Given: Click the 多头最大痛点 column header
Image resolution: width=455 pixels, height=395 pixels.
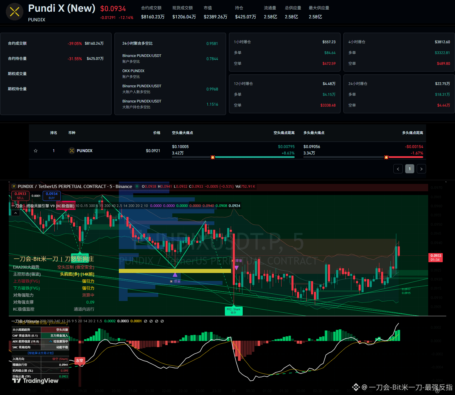Looking at the screenshot, I should [314, 133].
